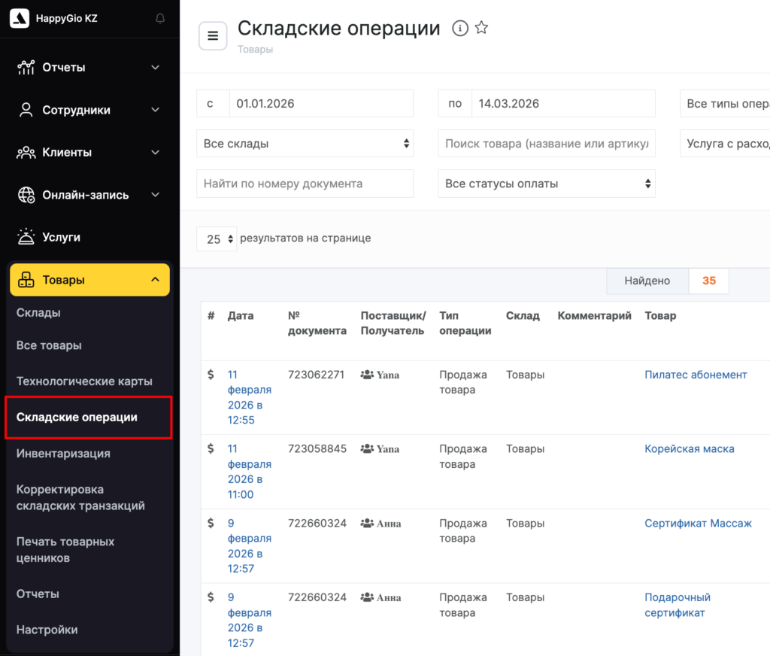Image resolution: width=770 pixels, height=656 pixels.
Task: Toggle the hamburger menu button
Action: (x=213, y=36)
